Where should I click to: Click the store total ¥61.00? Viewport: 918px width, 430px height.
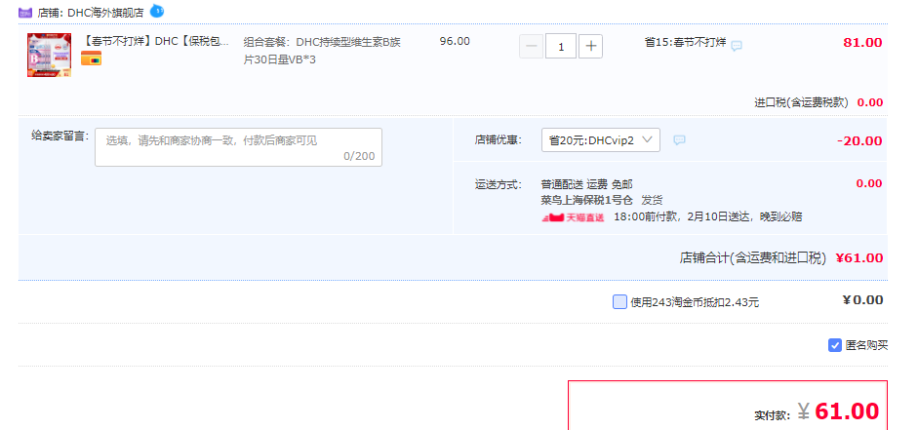[x=858, y=258]
